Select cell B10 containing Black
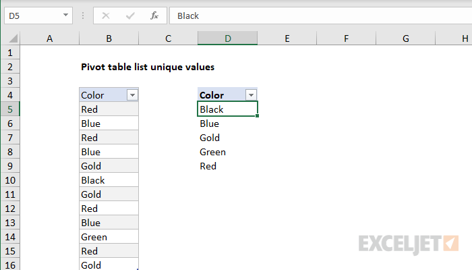The image size is (472, 270). pyautogui.click(x=109, y=180)
